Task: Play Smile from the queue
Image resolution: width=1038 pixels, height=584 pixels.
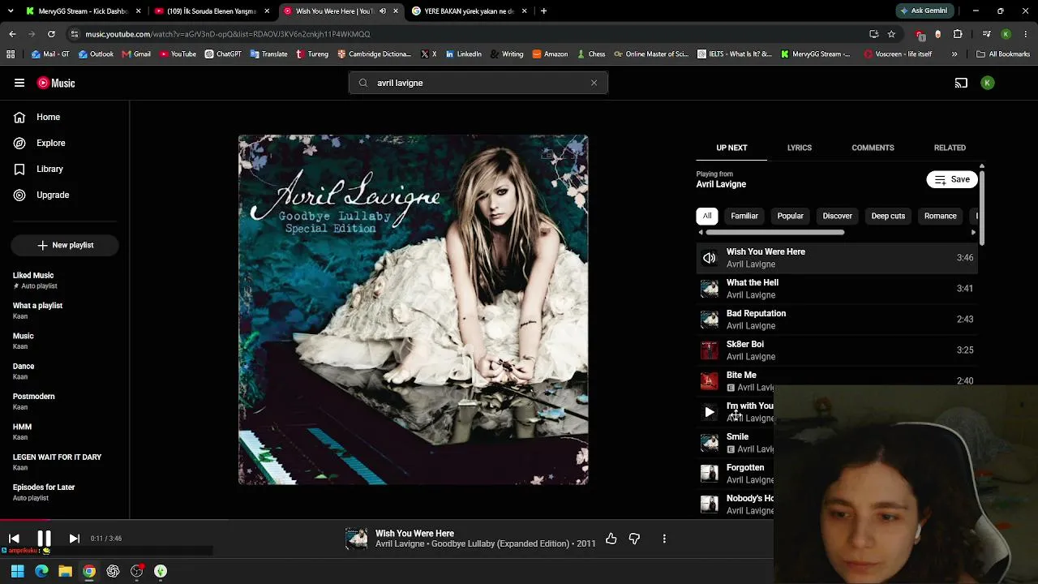Action: (x=736, y=443)
